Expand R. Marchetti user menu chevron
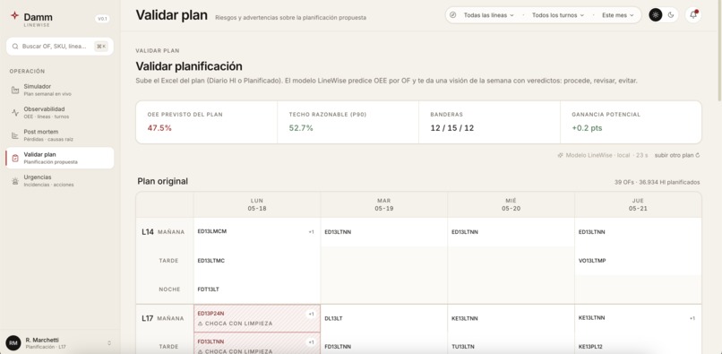Image resolution: width=722 pixels, height=354 pixels. [x=109, y=343]
